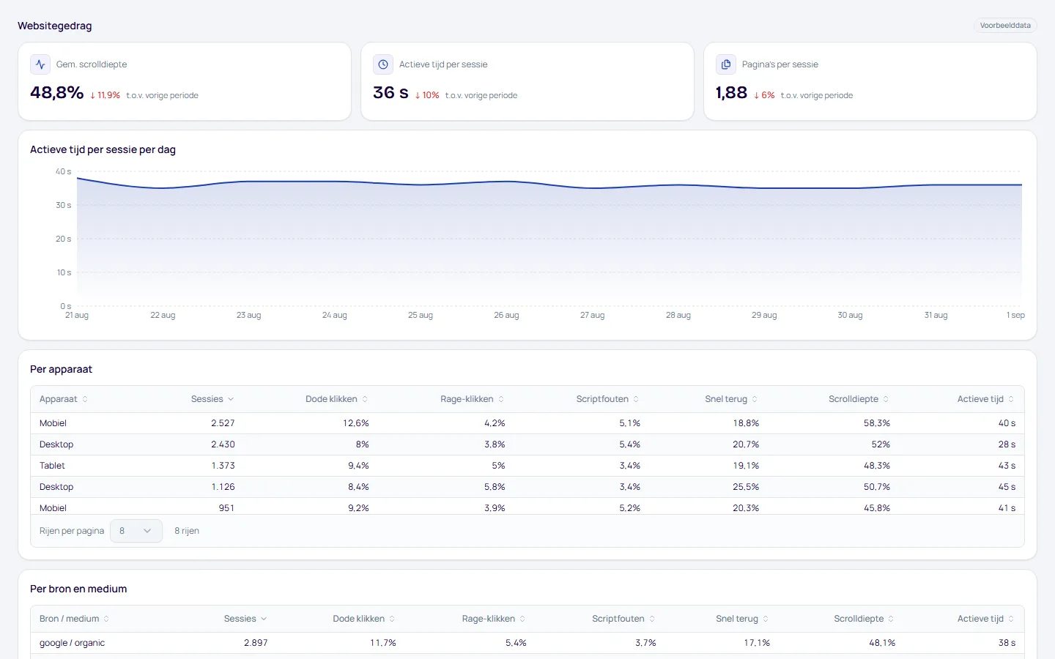Click the clock icon for active time
The image size is (1055, 659).
[383, 64]
